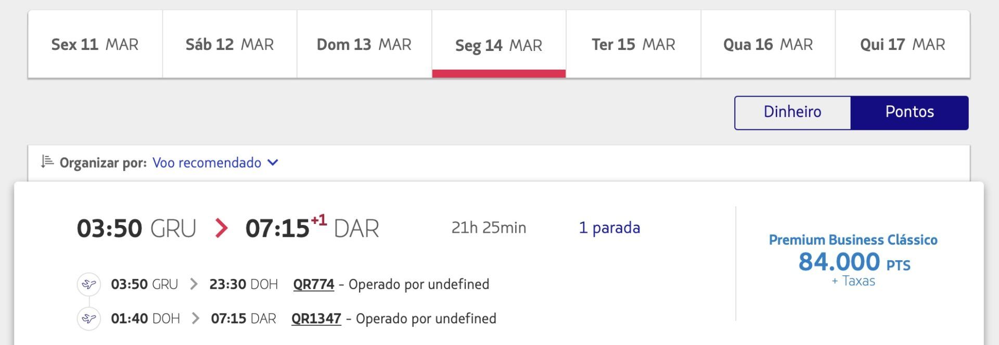Open the Voo recomendado sort dropdown

coord(207,163)
